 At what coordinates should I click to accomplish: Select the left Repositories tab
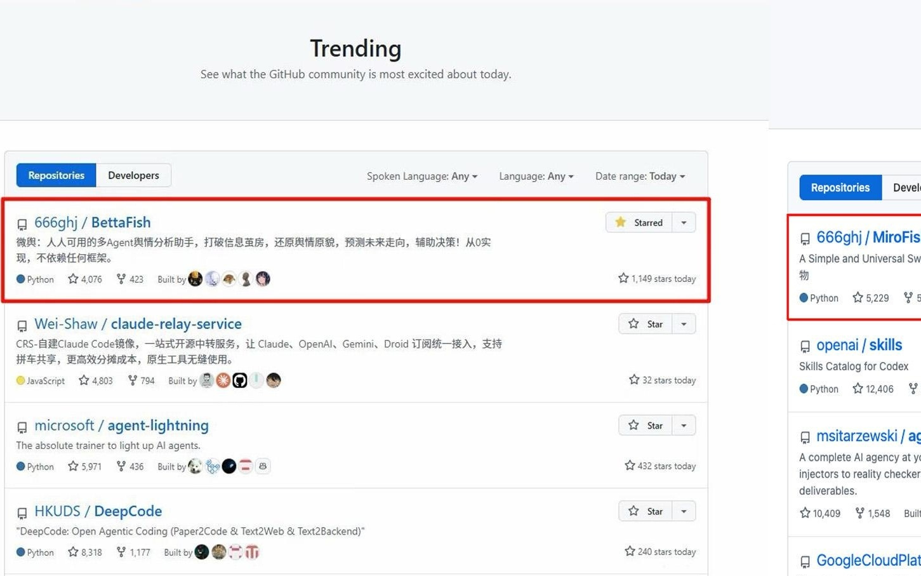coord(56,175)
